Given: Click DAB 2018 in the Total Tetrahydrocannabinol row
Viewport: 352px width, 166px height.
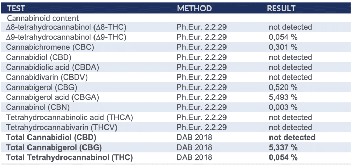Looking at the screenshot, I should click(x=194, y=158).
